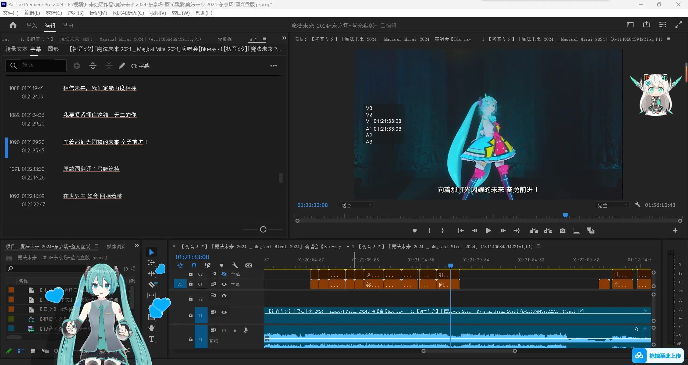This screenshot has height=365, width=688.
Task: Go to Out point button
Action: (516, 231)
